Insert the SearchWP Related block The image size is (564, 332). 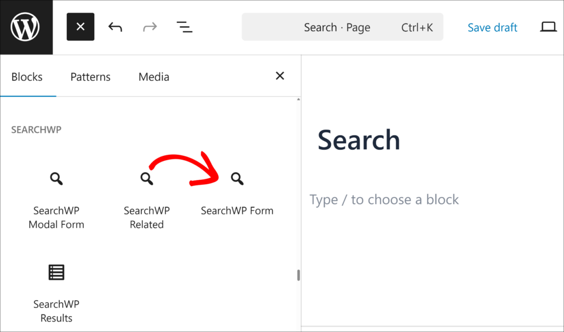tap(147, 200)
